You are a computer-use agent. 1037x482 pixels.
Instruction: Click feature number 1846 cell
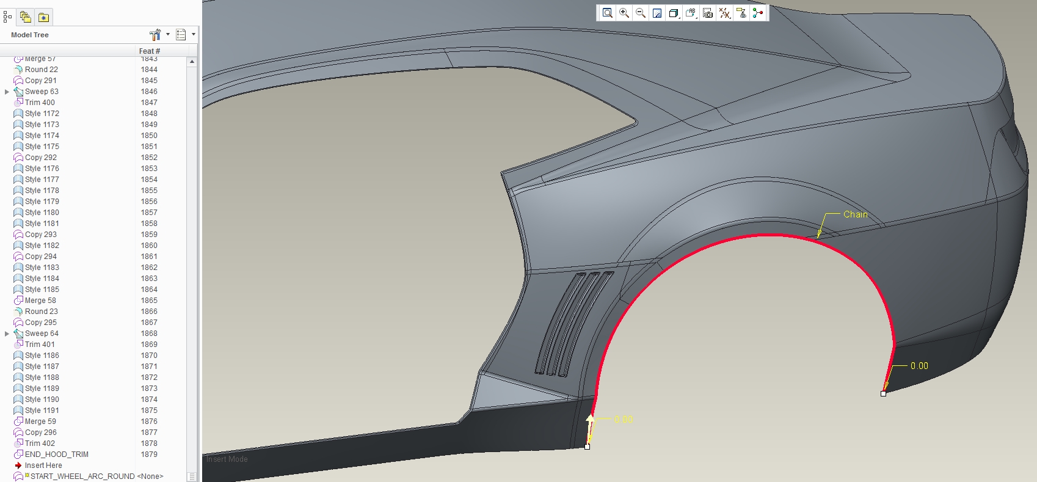coord(149,92)
